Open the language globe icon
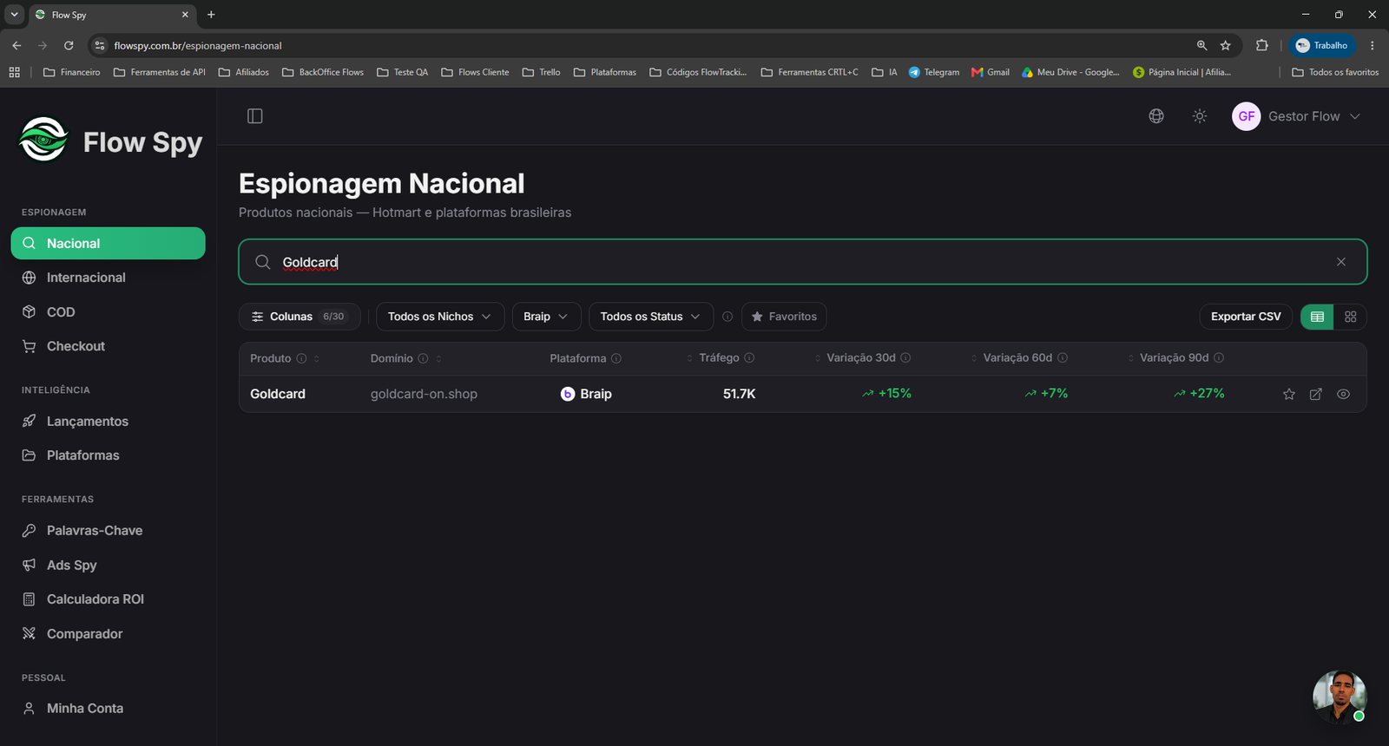The image size is (1389, 746). [x=1156, y=116]
